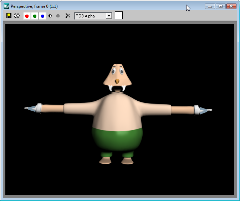Click the rendered character image

tap(118, 114)
